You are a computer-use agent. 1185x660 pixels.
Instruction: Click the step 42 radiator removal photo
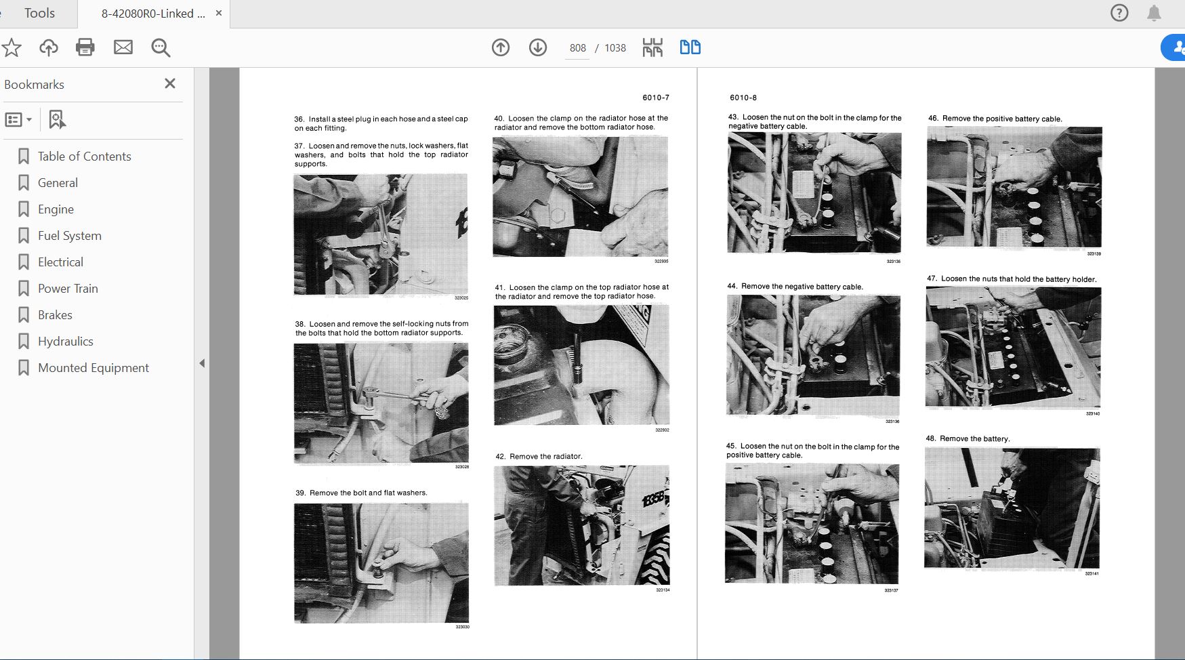(582, 525)
